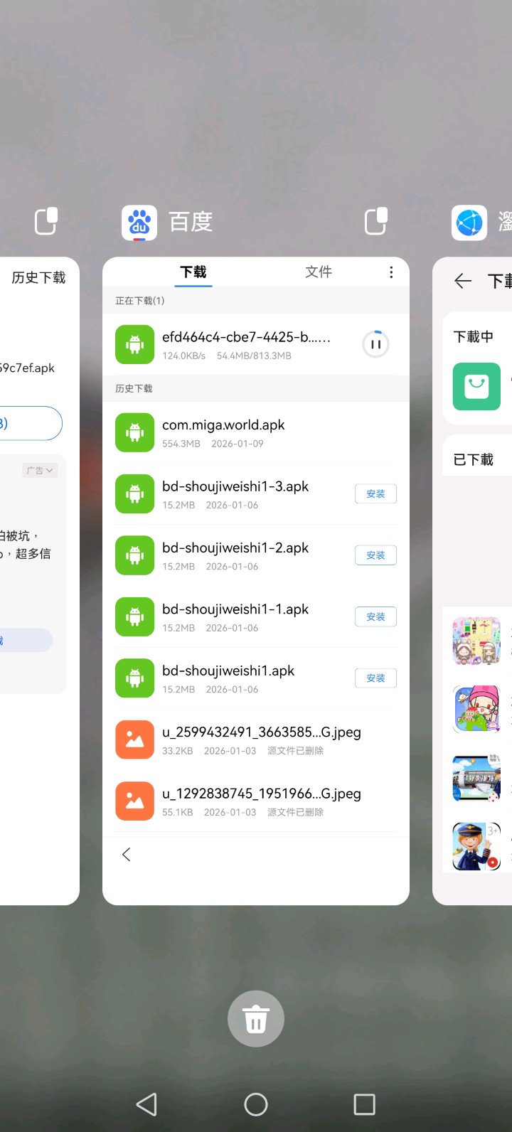Tap split-screen icon above Baidu card's right side
Screen dimensions: 512x1132
tap(375, 222)
